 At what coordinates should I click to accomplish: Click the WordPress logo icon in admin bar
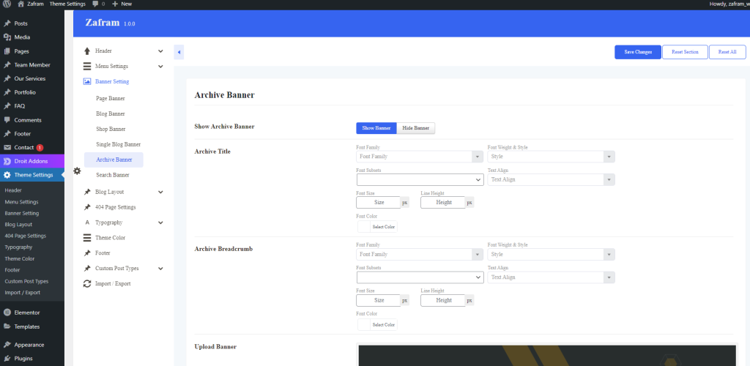click(x=7, y=4)
